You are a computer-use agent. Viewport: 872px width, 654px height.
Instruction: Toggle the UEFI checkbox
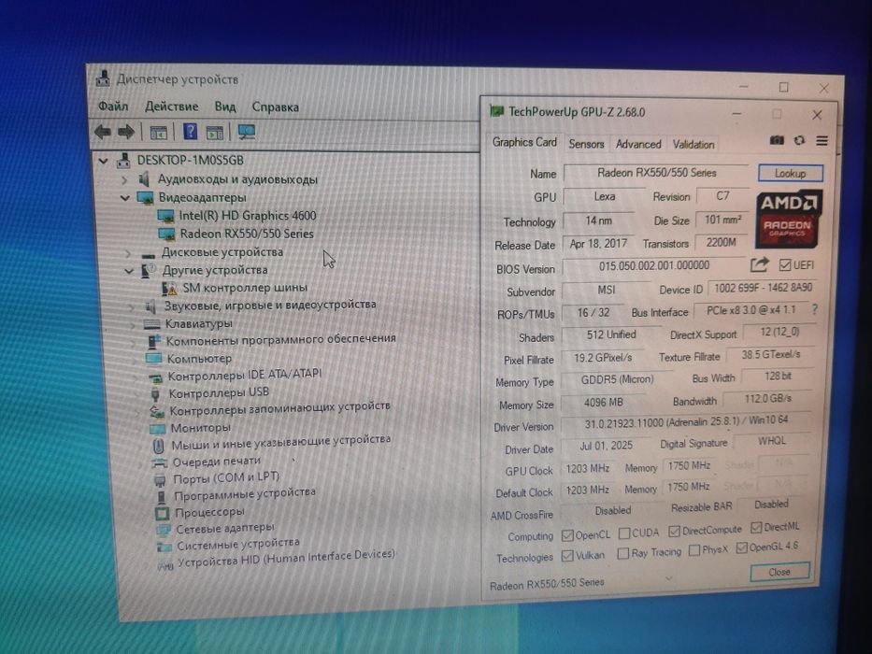tap(785, 264)
